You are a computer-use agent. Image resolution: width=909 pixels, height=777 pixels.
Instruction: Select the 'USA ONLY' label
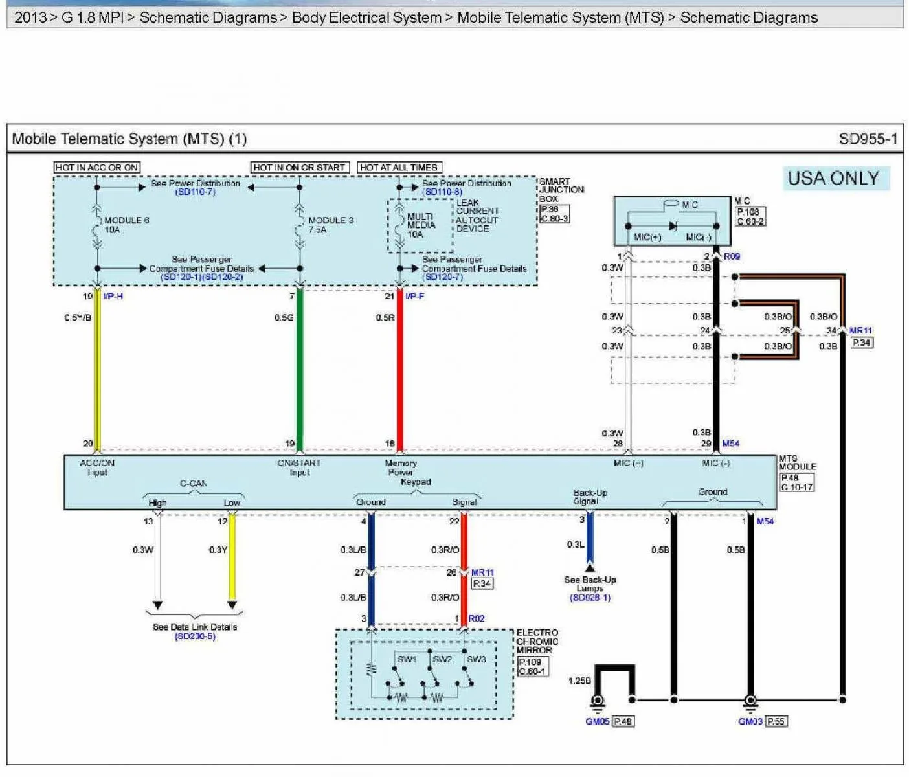click(x=833, y=178)
